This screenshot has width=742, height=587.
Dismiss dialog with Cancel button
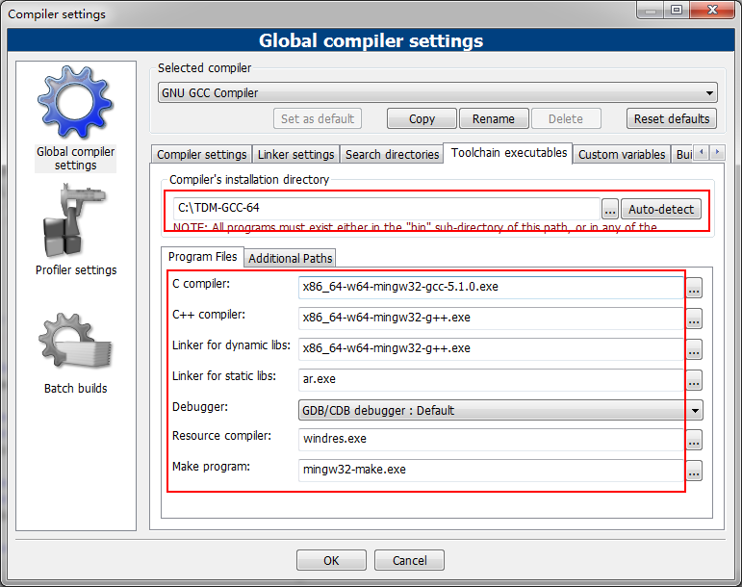409,560
